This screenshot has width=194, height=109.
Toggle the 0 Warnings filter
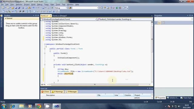point(57,92)
